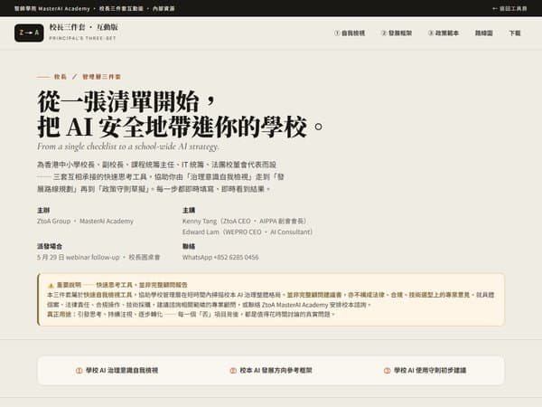
Task: Click the WhatsApp +852 6285 0456 contact
Action: pos(220,257)
